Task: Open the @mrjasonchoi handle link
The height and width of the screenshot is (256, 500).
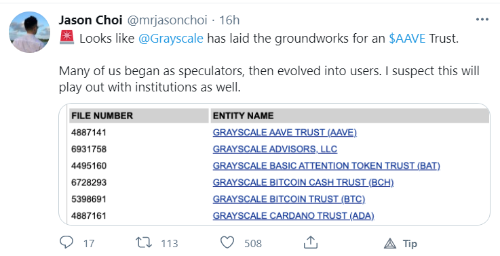Action: coord(168,20)
